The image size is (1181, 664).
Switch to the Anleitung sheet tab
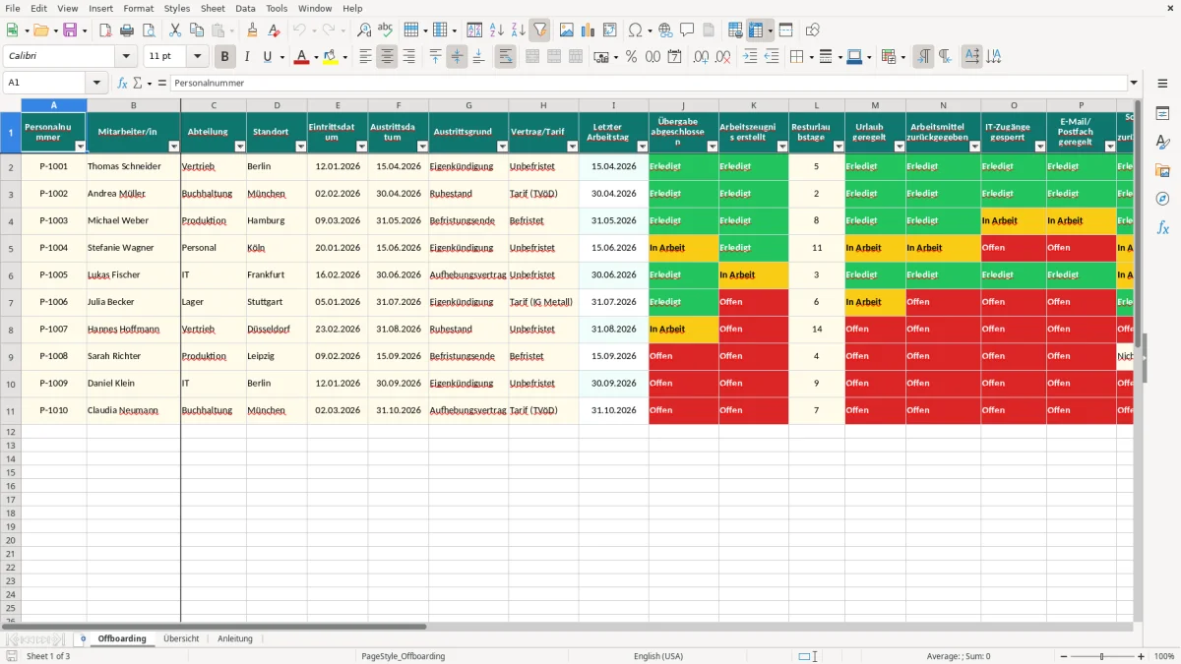click(x=235, y=638)
